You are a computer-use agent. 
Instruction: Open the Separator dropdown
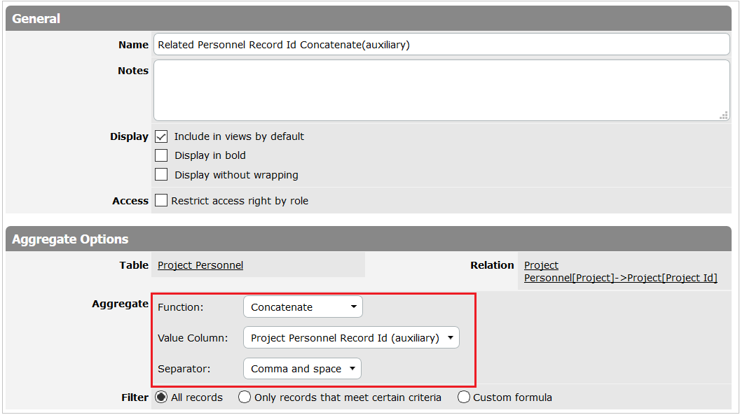tap(302, 369)
